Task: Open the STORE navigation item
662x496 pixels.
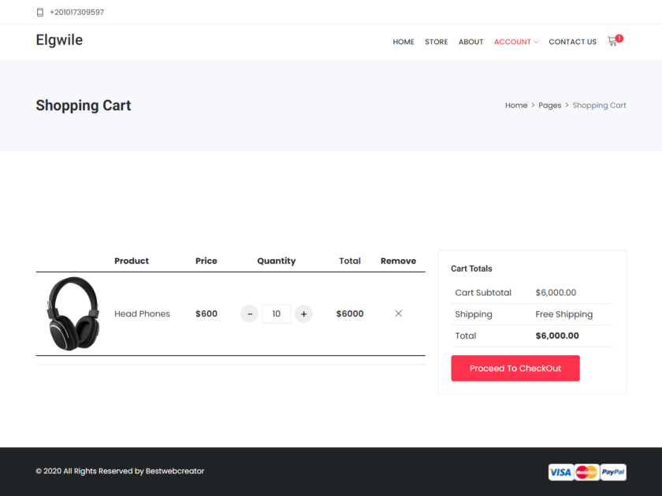Action: [x=436, y=42]
